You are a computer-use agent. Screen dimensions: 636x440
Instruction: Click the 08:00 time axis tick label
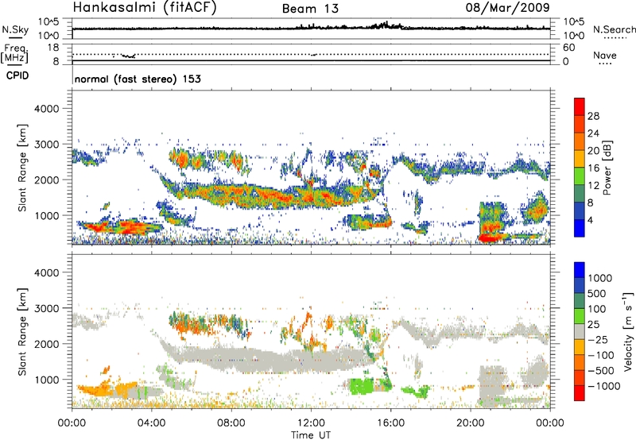click(x=231, y=423)
